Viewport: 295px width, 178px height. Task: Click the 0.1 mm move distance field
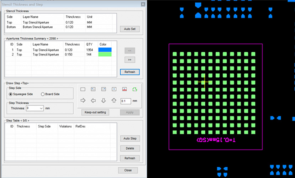coord(125,101)
